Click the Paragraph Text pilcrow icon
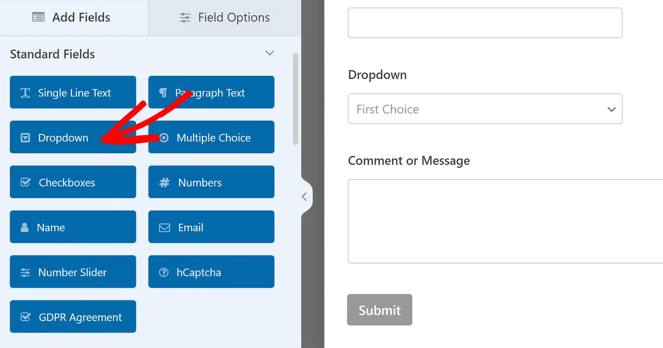Screen dimensions: 663x348 (163, 93)
